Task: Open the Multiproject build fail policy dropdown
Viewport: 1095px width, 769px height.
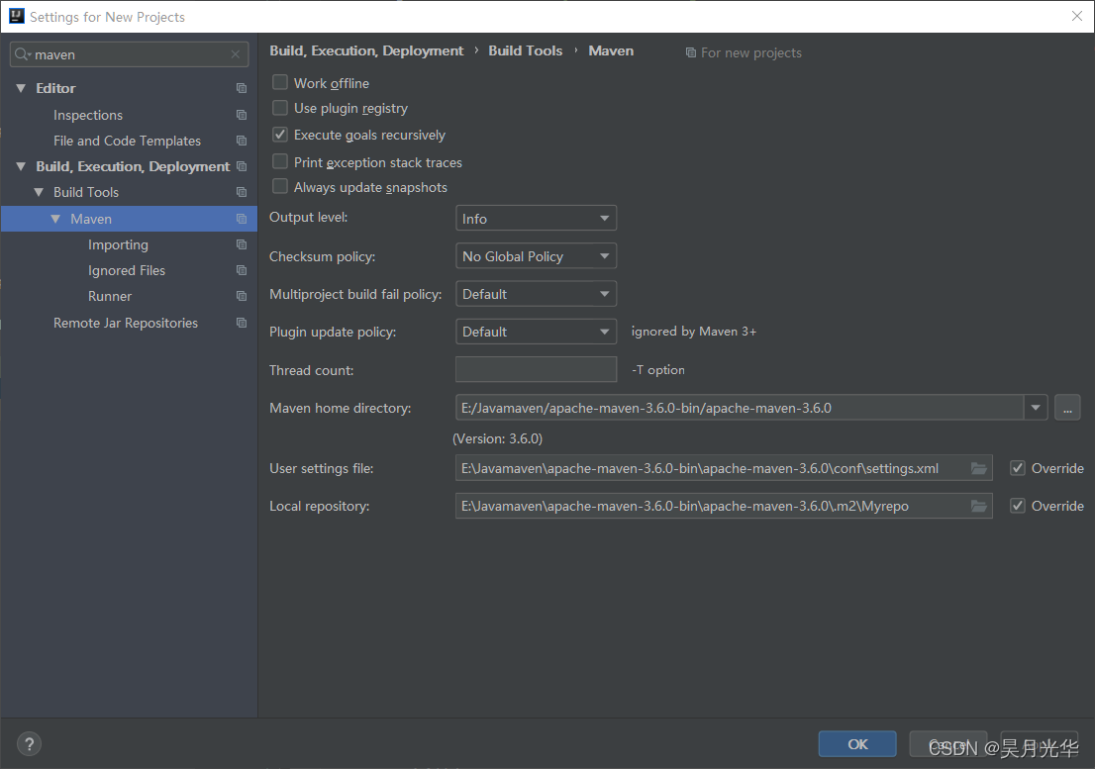Action: coord(536,294)
